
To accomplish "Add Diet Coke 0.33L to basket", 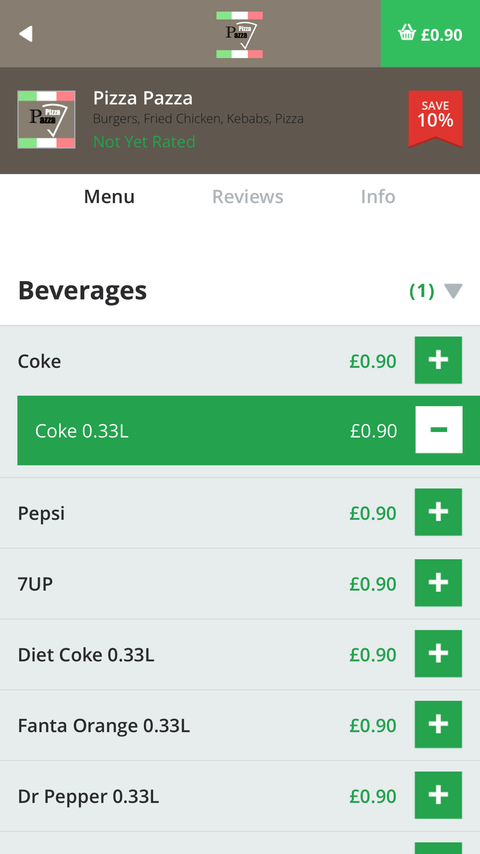I will pos(438,654).
